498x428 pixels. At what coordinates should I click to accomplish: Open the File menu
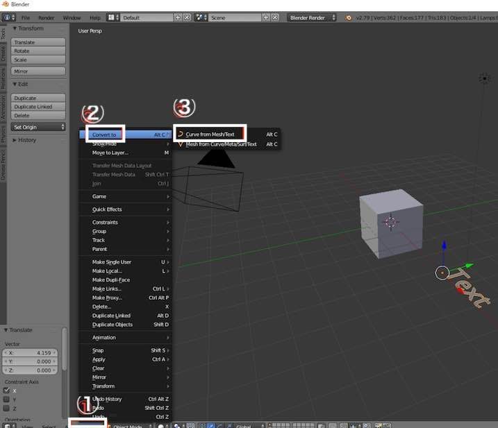click(x=26, y=18)
